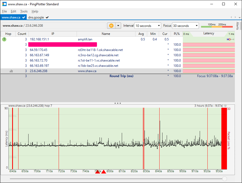Click the target address field www.shaw.ca / 23.6.246.208
This screenshot has width=242, height=183.
coord(54,26)
